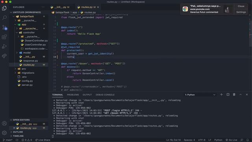This screenshot has height=142, width=252.
Task: Click belajarflask in the breadcrumb
Action: pos(62,12)
